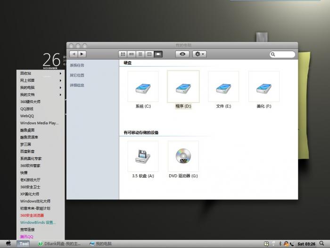This screenshot has width=330, height=248.
Task: Click the eye quick look button
Action: point(182,54)
